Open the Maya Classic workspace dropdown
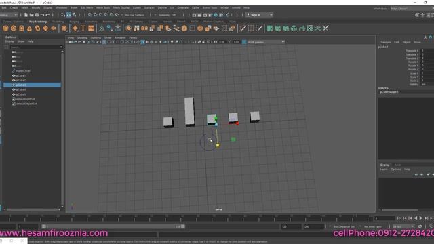 [x=412, y=9]
